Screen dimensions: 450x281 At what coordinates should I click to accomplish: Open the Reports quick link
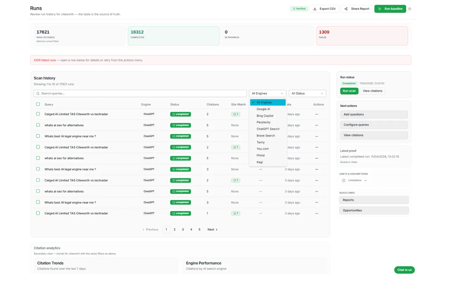pyautogui.click(x=374, y=200)
